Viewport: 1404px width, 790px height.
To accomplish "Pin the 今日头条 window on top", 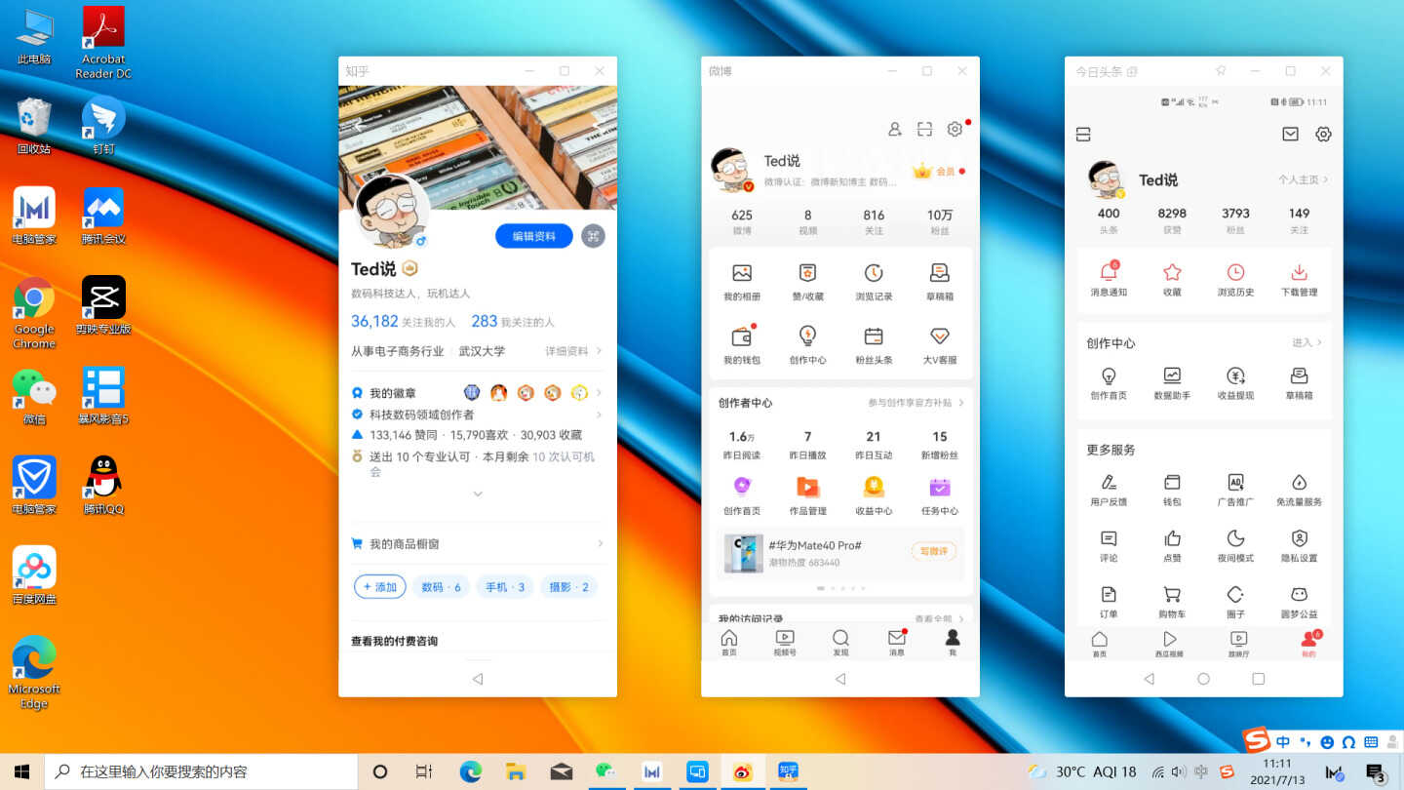I will (1221, 71).
